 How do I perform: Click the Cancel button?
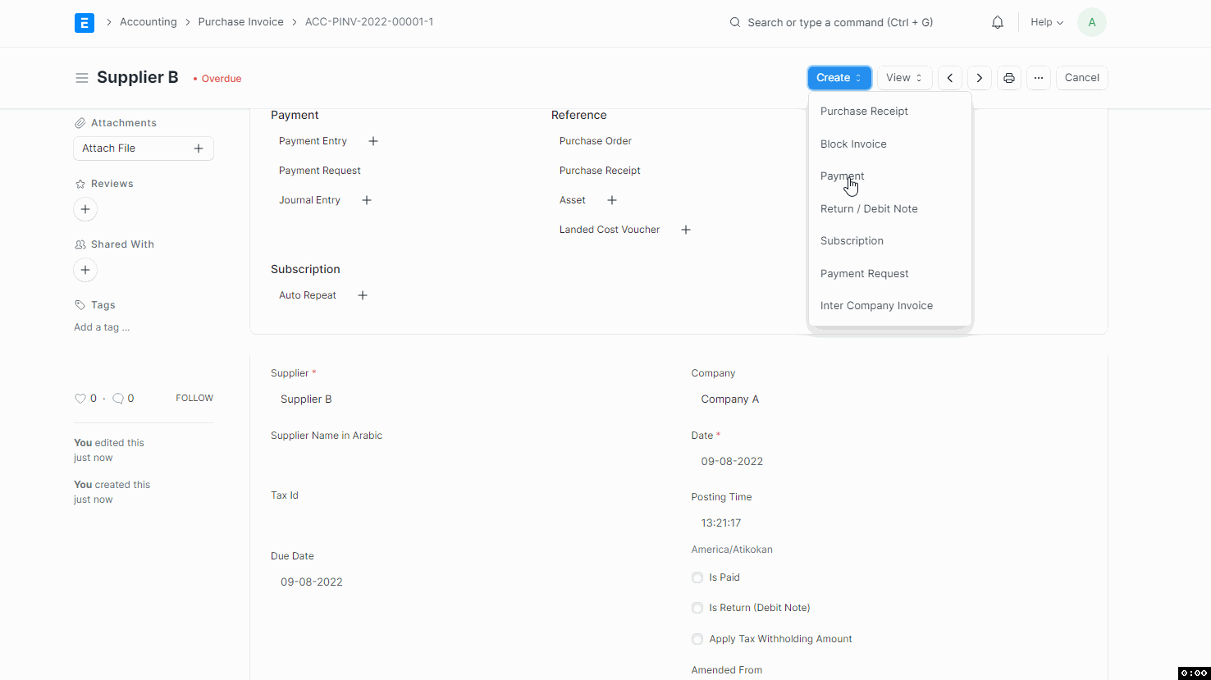click(1081, 77)
